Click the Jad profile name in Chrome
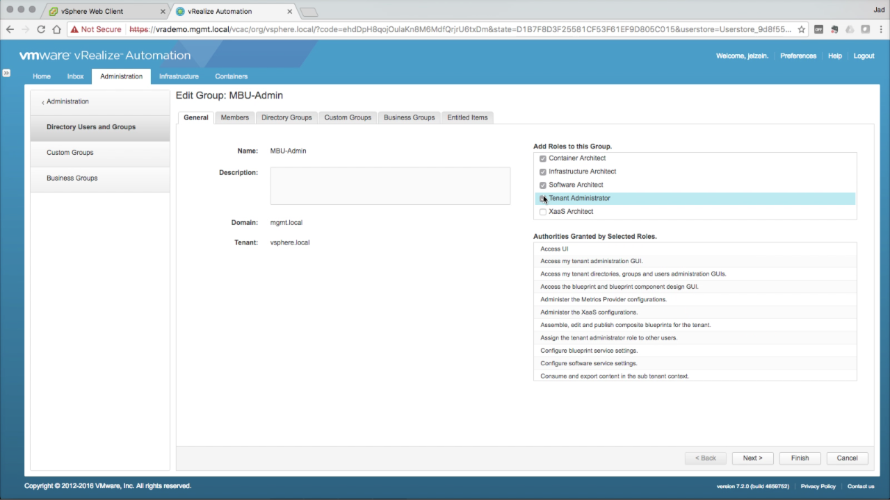 point(879,10)
